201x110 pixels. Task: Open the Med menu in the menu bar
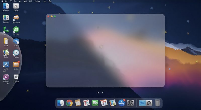25,1
